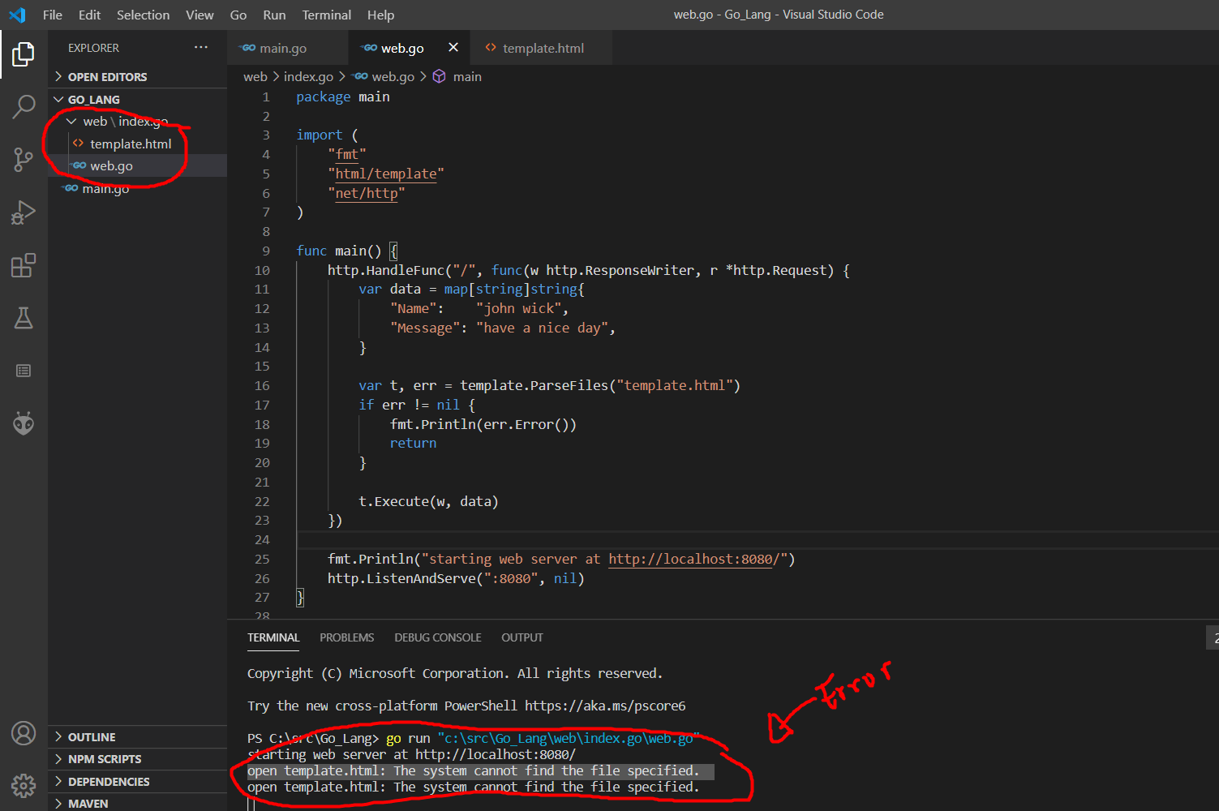Click the main symbol in the breadcrumb bar
The height and width of the screenshot is (811, 1219).
pyautogui.click(x=467, y=76)
